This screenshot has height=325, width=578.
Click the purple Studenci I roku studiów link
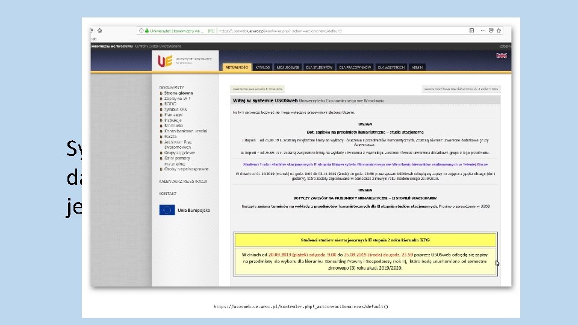point(365,165)
